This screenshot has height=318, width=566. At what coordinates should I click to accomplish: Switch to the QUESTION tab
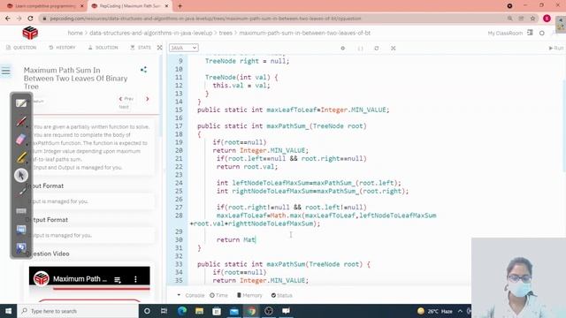point(21,47)
